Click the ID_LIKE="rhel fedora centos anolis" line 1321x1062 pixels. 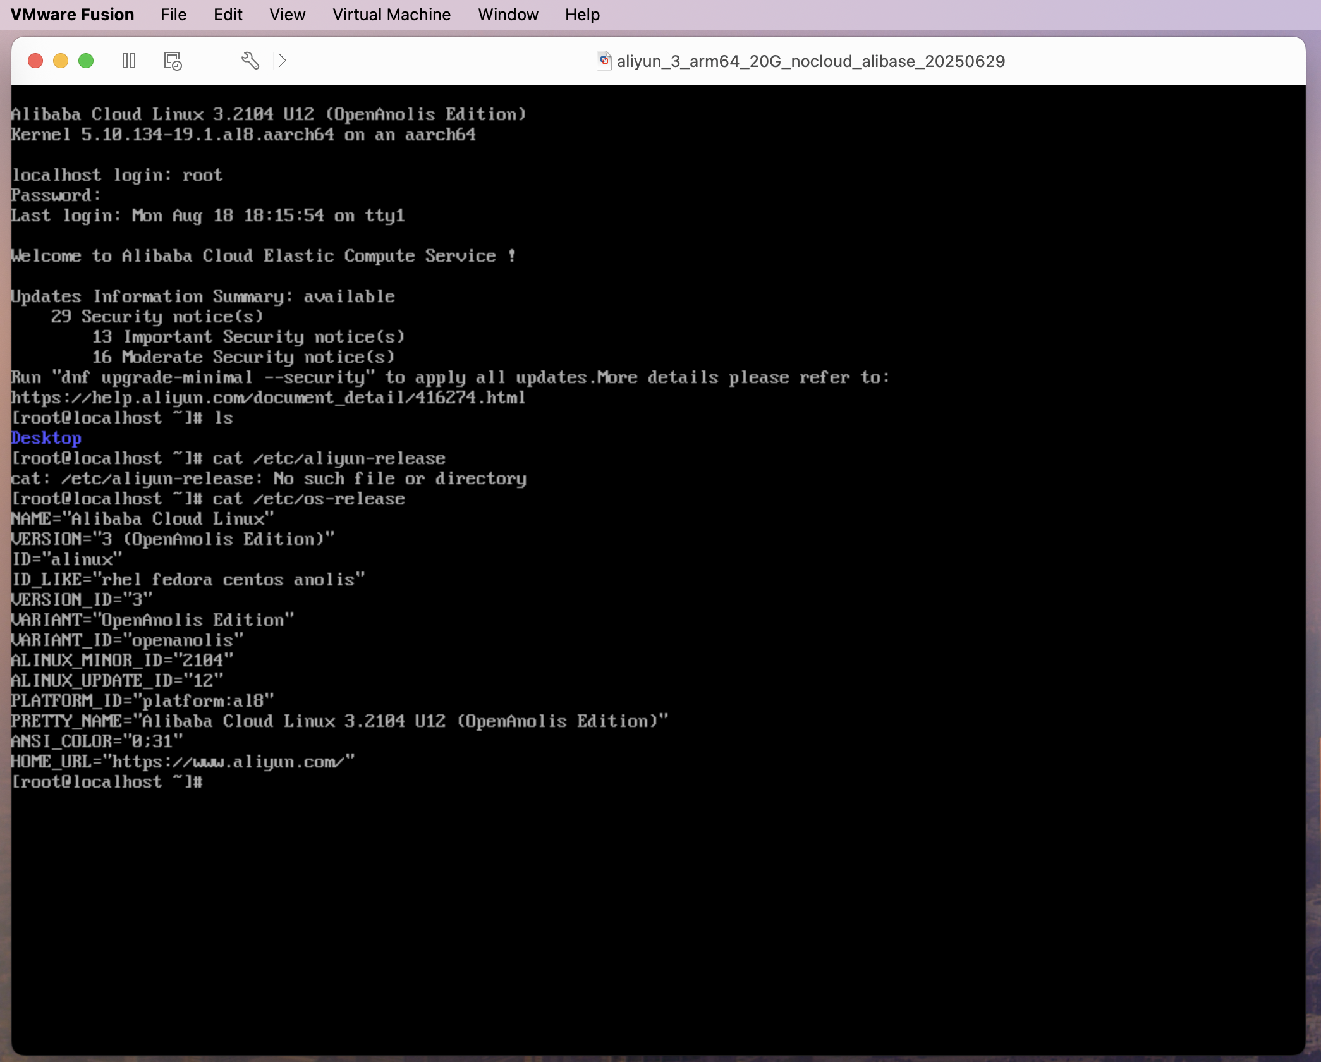click(x=188, y=580)
